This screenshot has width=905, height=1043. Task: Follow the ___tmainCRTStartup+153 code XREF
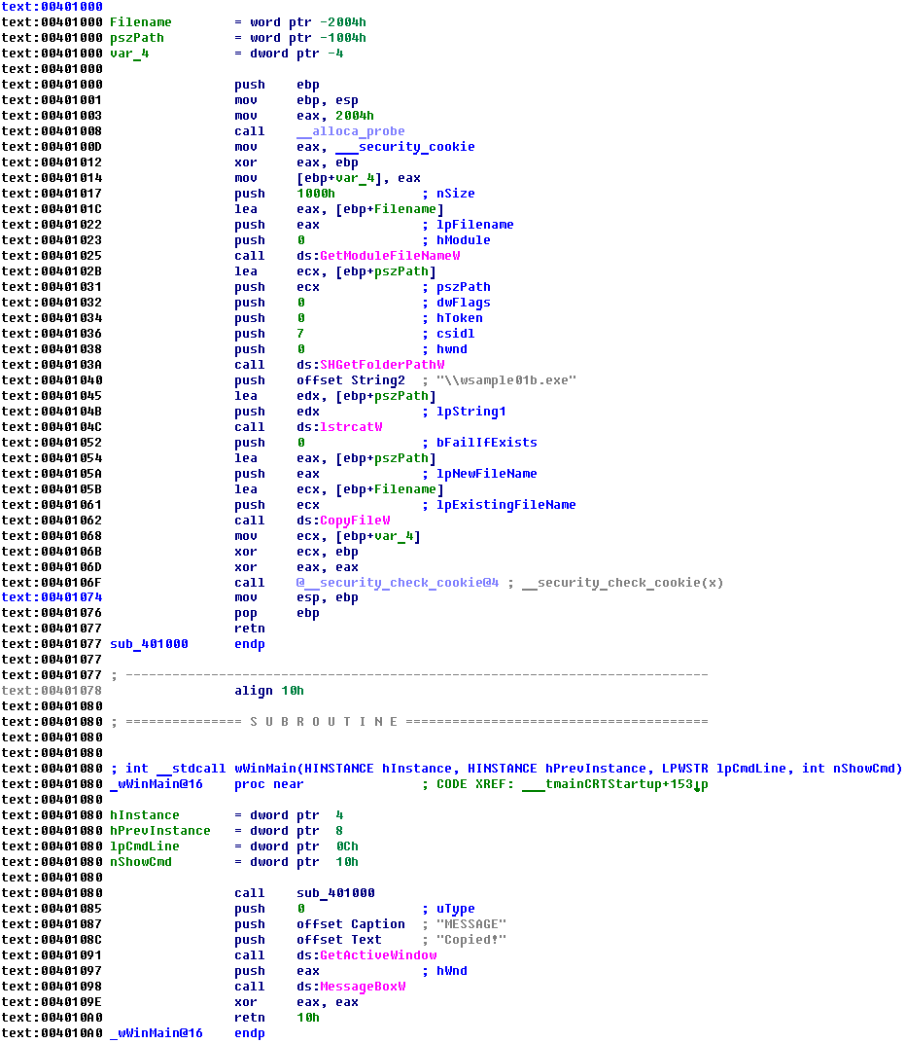point(614,784)
